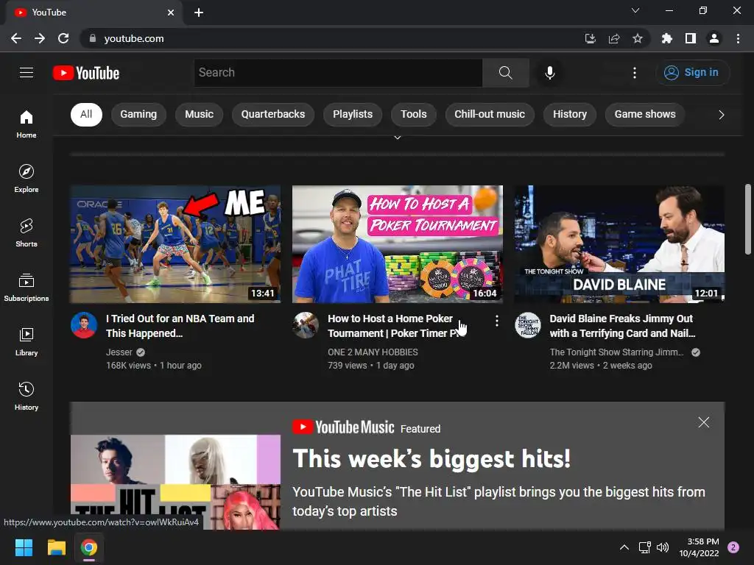Go to Home in sidebar
This screenshot has height=565, width=754.
pyautogui.click(x=27, y=124)
